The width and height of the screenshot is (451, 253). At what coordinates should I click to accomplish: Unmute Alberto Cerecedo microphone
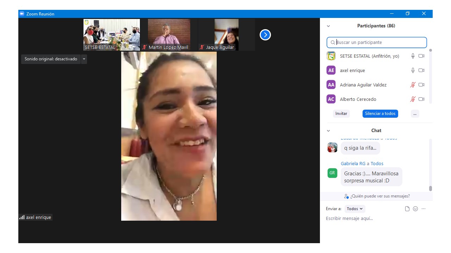pyautogui.click(x=413, y=99)
